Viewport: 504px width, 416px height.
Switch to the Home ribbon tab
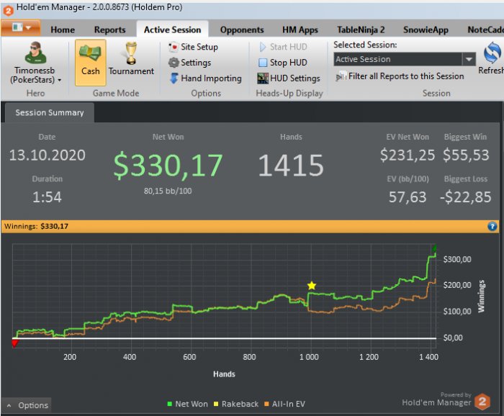pyautogui.click(x=63, y=30)
